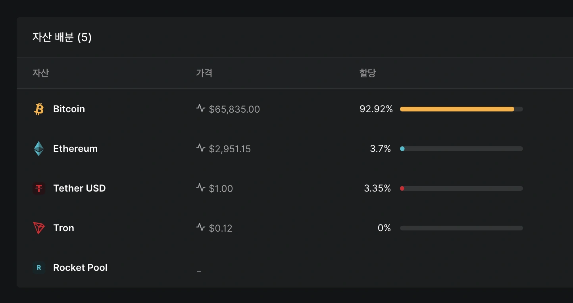This screenshot has height=303, width=573.
Task: Click the 자산 배분 (5) section title
Action: pos(62,38)
